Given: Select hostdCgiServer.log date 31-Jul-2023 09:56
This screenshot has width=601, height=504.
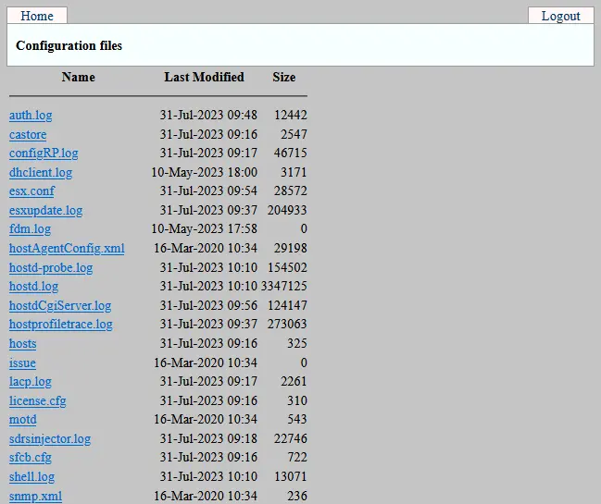Looking at the screenshot, I should pos(208,305).
